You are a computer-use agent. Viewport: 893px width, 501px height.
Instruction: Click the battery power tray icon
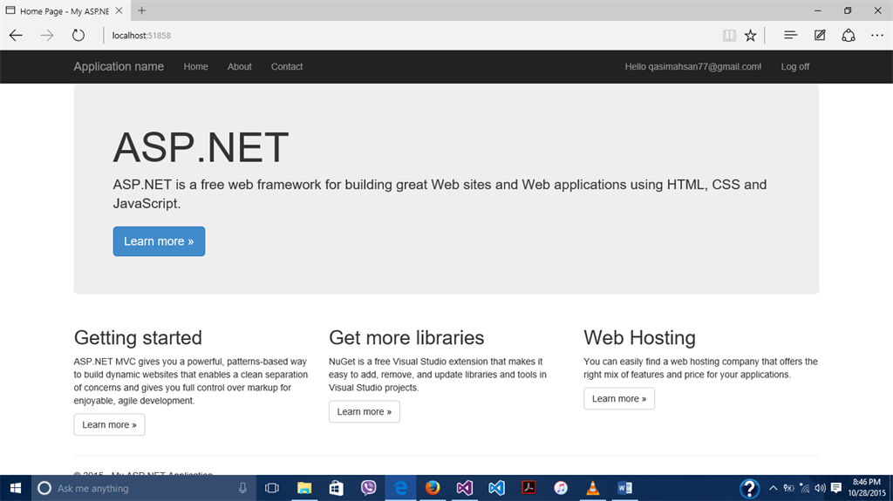coord(788,488)
